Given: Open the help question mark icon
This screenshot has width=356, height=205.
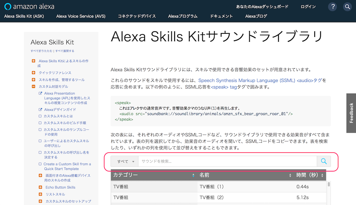Looking at the screenshot, I should [x=333, y=7].
